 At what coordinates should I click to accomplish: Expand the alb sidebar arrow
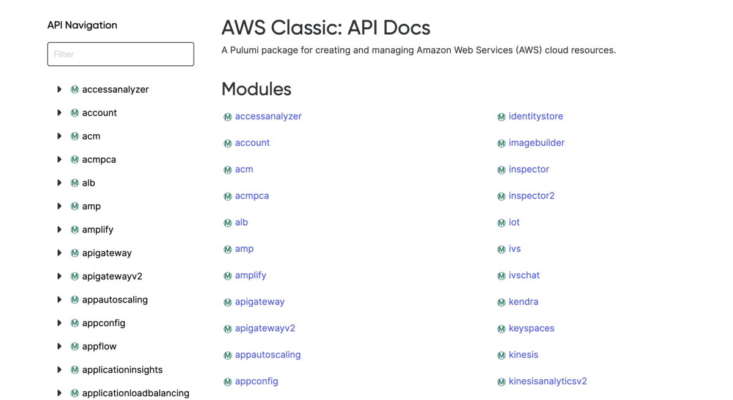tap(59, 183)
